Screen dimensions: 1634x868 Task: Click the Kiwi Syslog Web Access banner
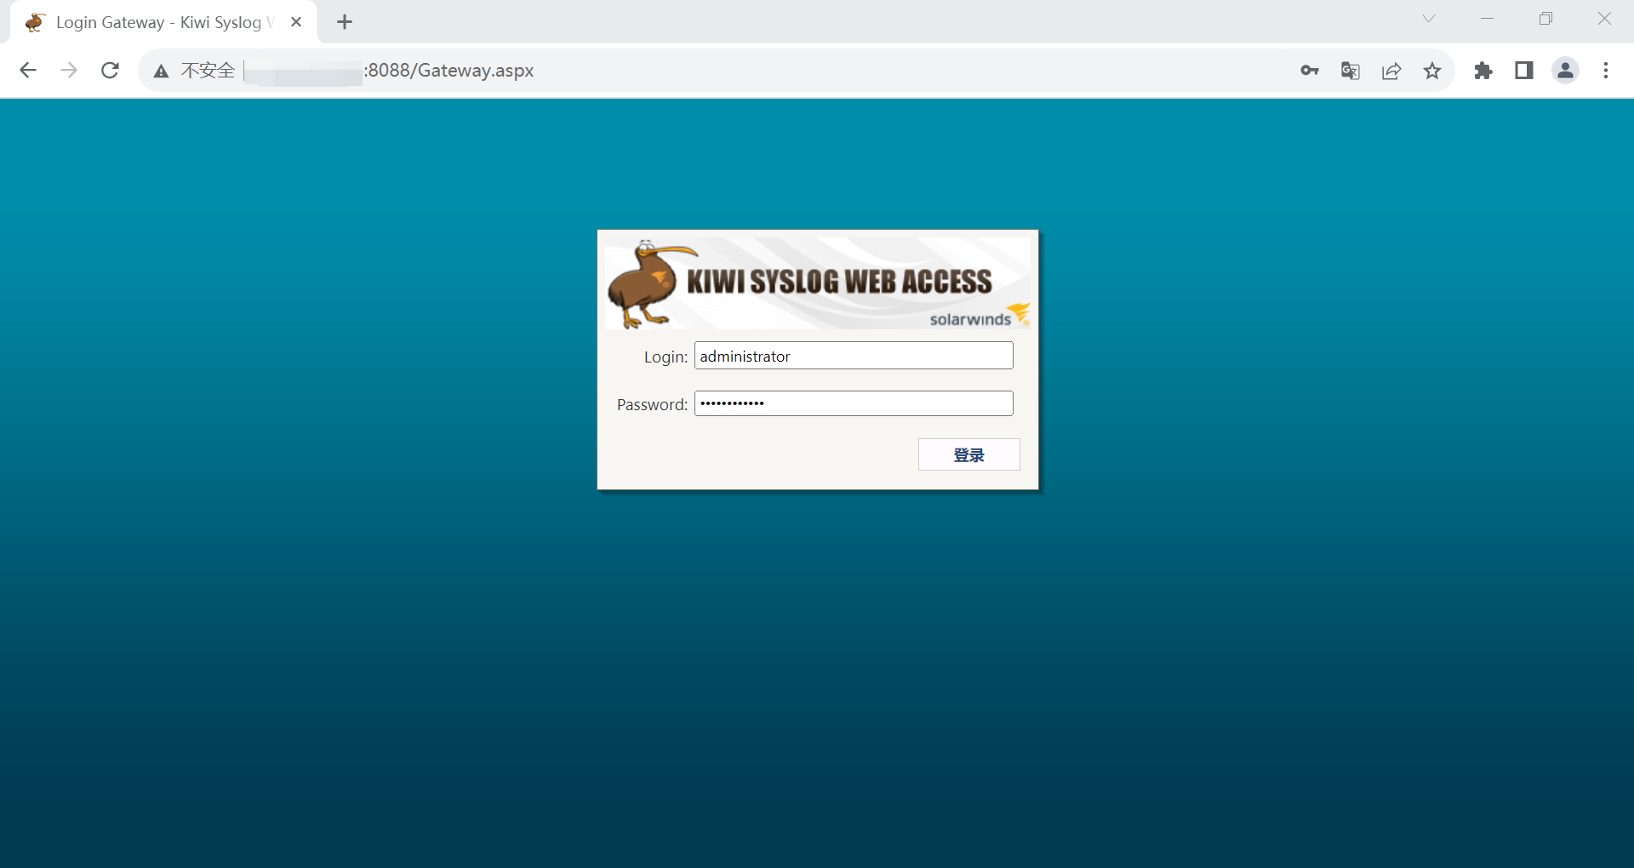(x=818, y=283)
